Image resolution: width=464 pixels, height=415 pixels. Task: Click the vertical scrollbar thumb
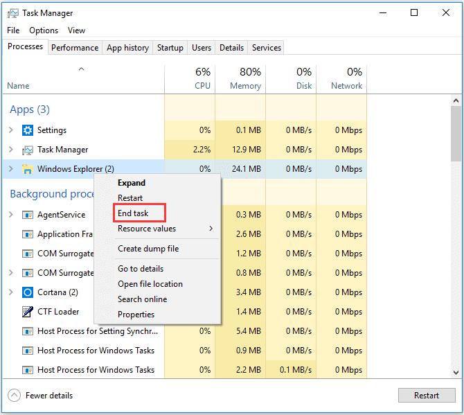(455, 133)
